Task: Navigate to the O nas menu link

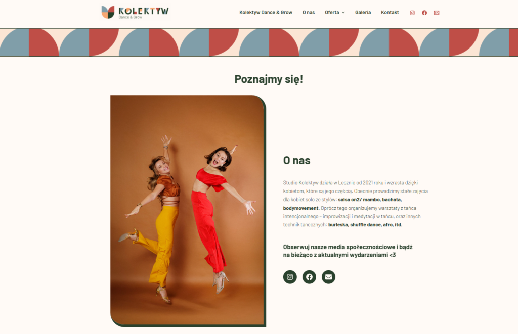Action: pyautogui.click(x=309, y=12)
